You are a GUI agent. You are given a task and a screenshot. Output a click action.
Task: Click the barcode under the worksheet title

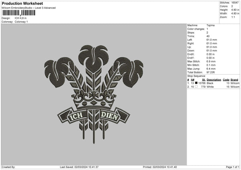coord(19,13)
